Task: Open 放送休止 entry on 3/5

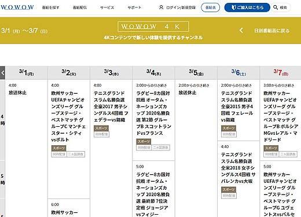Action: click(188, 93)
